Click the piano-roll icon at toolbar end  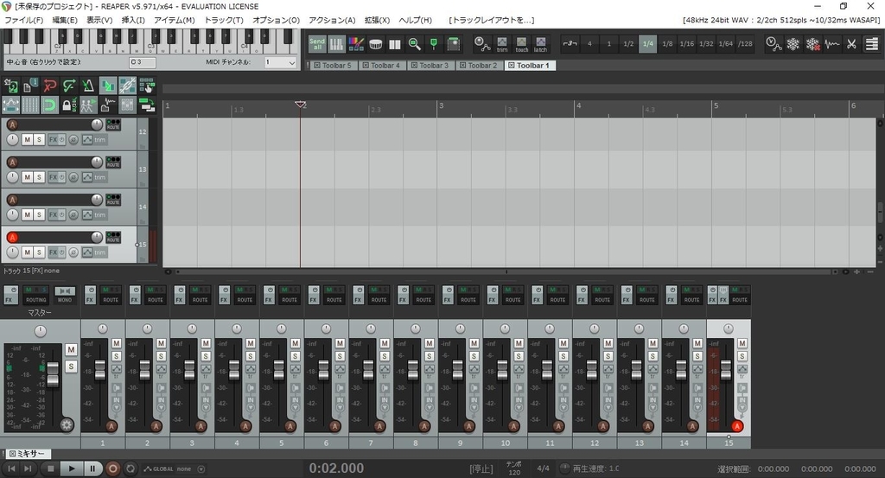(x=871, y=43)
